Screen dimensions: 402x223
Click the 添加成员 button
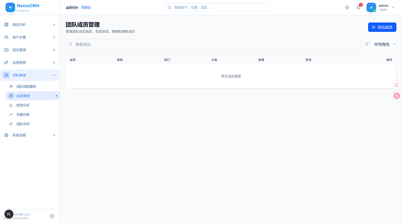click(382, 27)
